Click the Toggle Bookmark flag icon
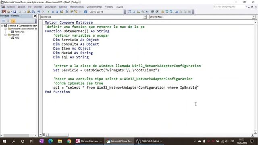Viewport: 258px width, 145px height. point(177,12)
